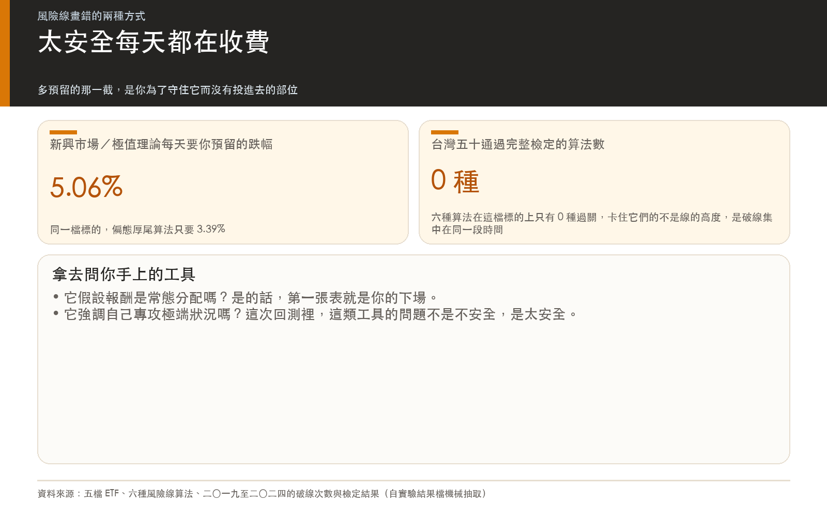Select the kicker text 風險線畫錯的兩種方式
This screenshot has width=827, height=517.
91,16
